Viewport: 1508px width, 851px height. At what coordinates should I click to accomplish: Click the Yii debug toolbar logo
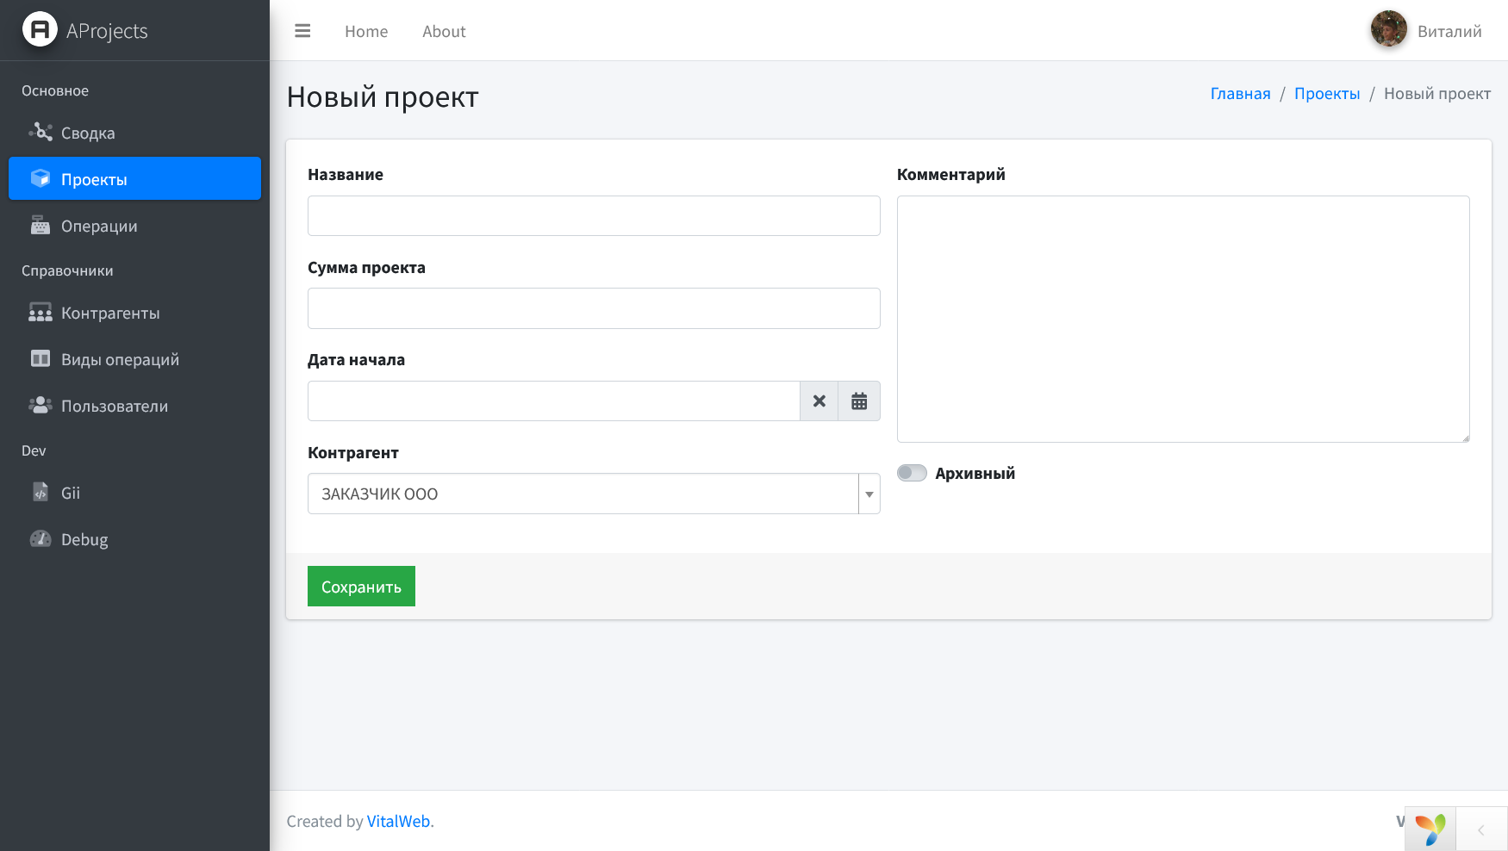pos(1430,829)
